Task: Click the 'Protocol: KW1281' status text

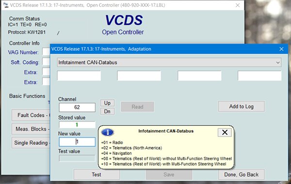Action: (x=27, y=32)
